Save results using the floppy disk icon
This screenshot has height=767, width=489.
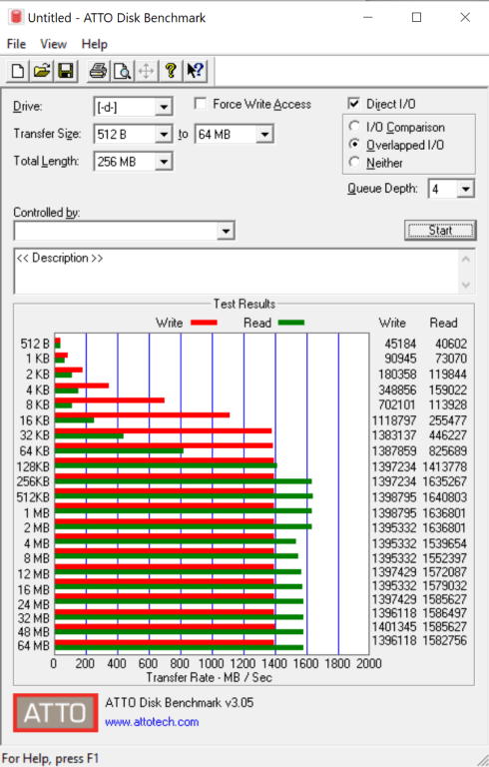pos(66,72)
